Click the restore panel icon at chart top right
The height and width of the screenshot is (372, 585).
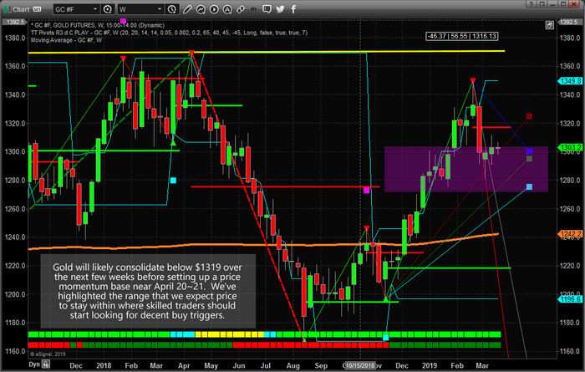(549, 25)
